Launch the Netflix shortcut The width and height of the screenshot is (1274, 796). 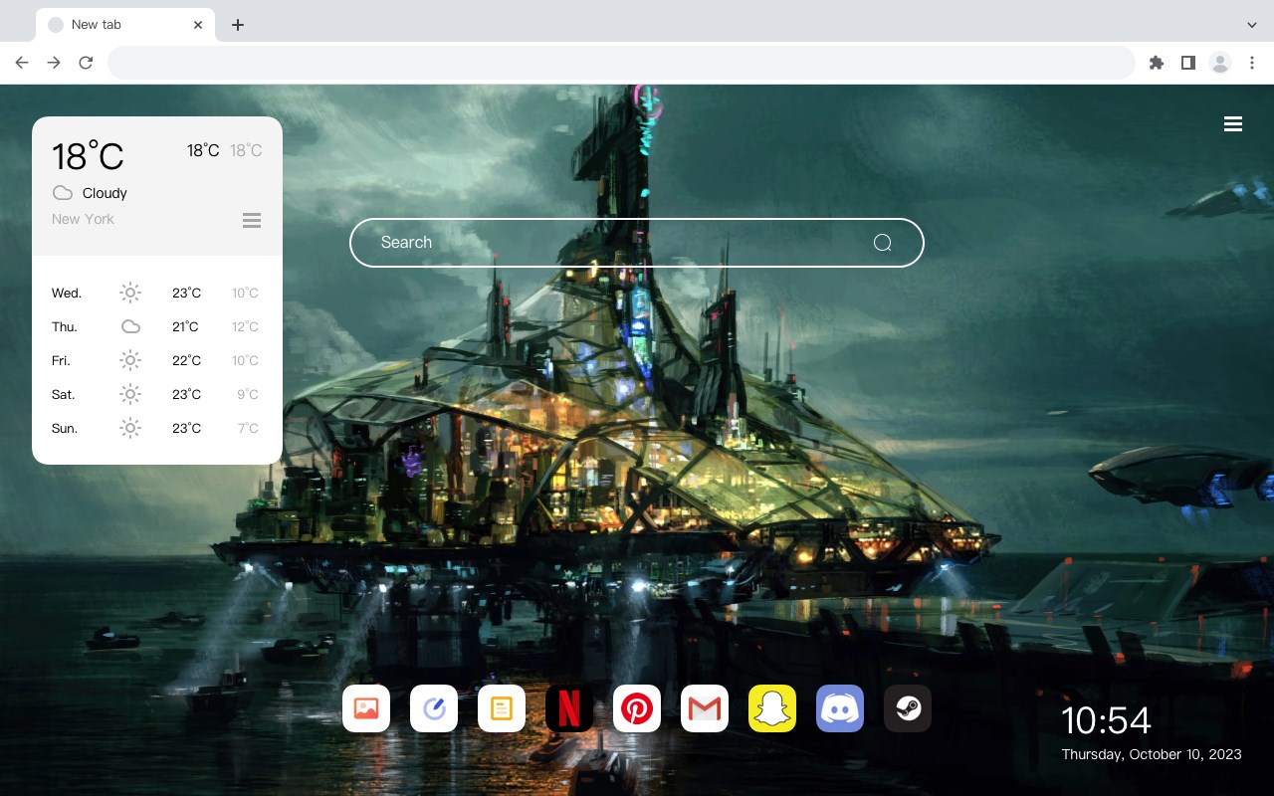(569, 708)
